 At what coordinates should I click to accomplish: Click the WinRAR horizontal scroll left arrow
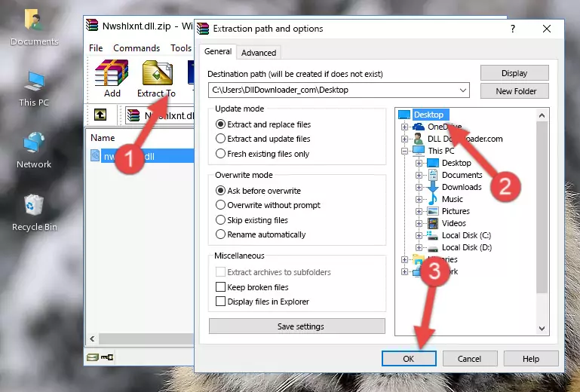(92, 338)
